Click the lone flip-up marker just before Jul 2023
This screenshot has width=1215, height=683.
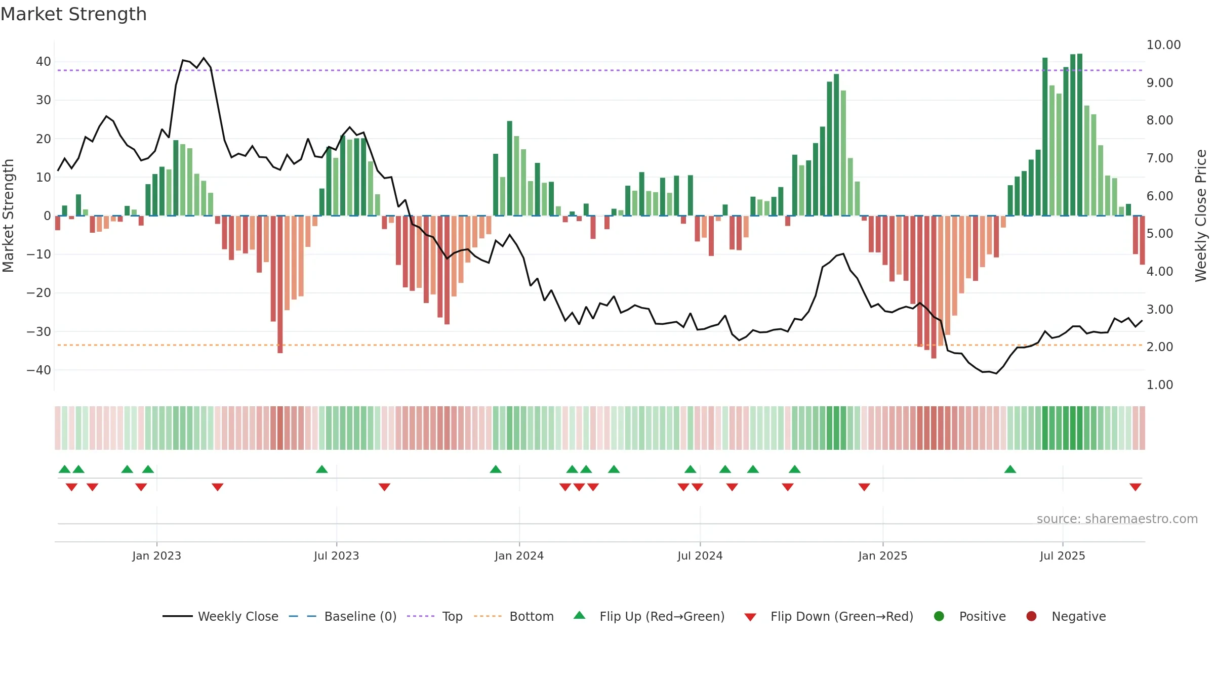click(322, 469)
